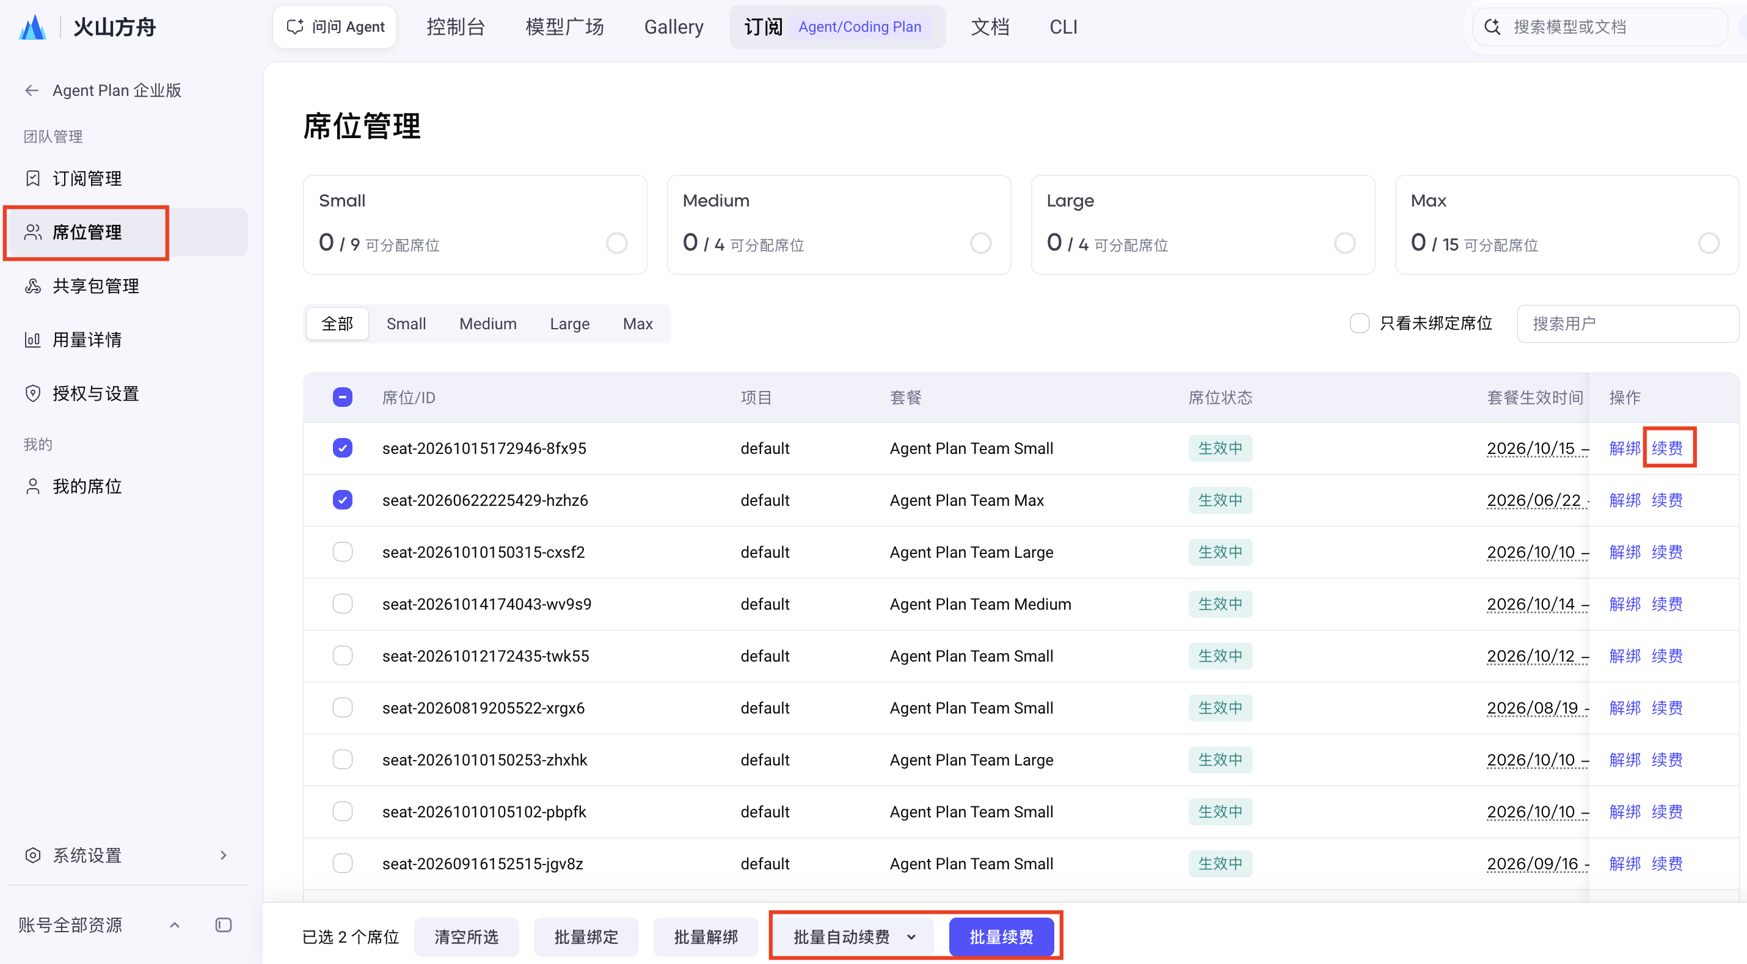Click the 搜索模型或文档 search field
This screenshot has width=1747, height=964.
[1600, 26]
